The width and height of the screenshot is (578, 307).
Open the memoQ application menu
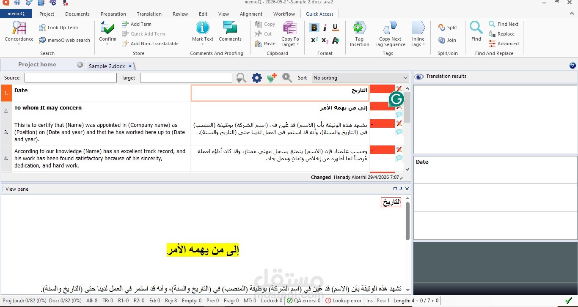[16, 14]
